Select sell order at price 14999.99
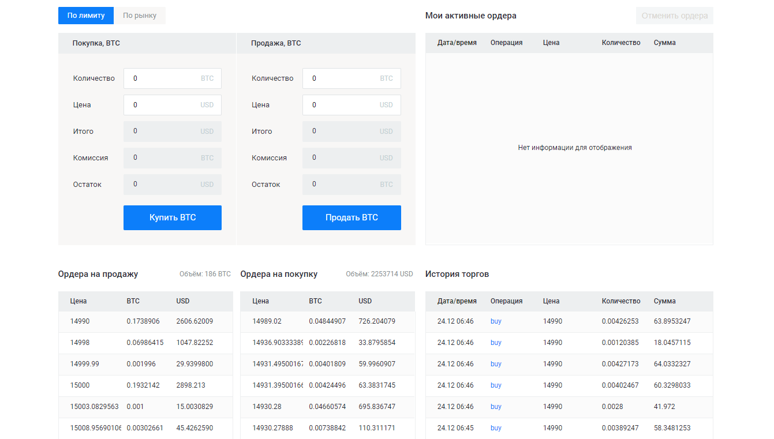The width and height of the screenshot is (774, 439). click(145, 364)
